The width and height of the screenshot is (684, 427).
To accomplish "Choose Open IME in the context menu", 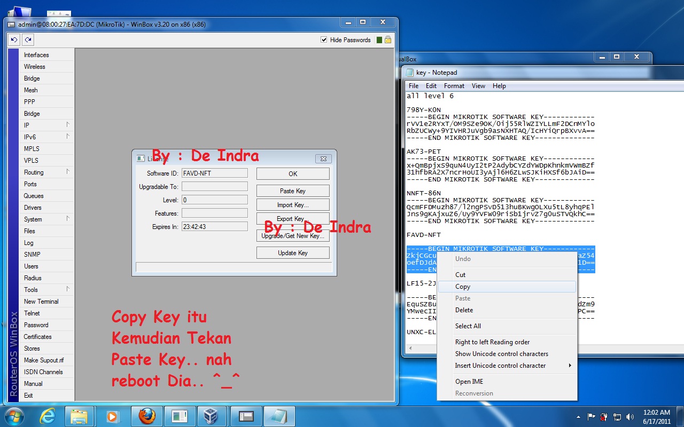I will [507, 382].
